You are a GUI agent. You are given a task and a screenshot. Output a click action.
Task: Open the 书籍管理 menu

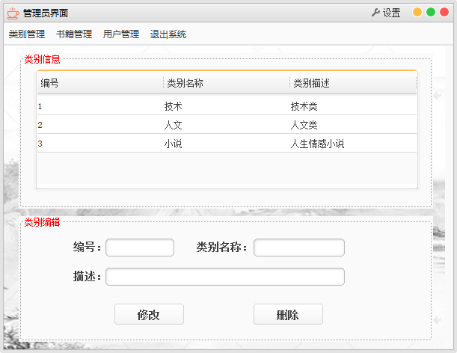[74, 34]
